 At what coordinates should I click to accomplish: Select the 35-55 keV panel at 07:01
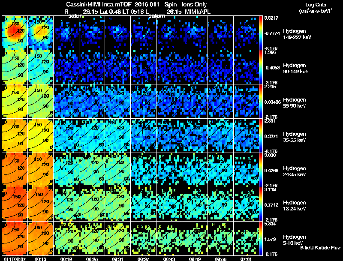click(x=246, y=135)
